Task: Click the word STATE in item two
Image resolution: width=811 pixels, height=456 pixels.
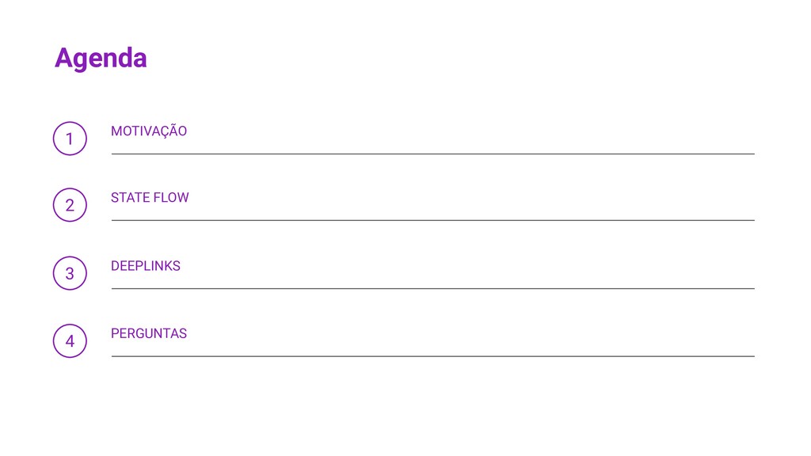Action: coord(128,197)
